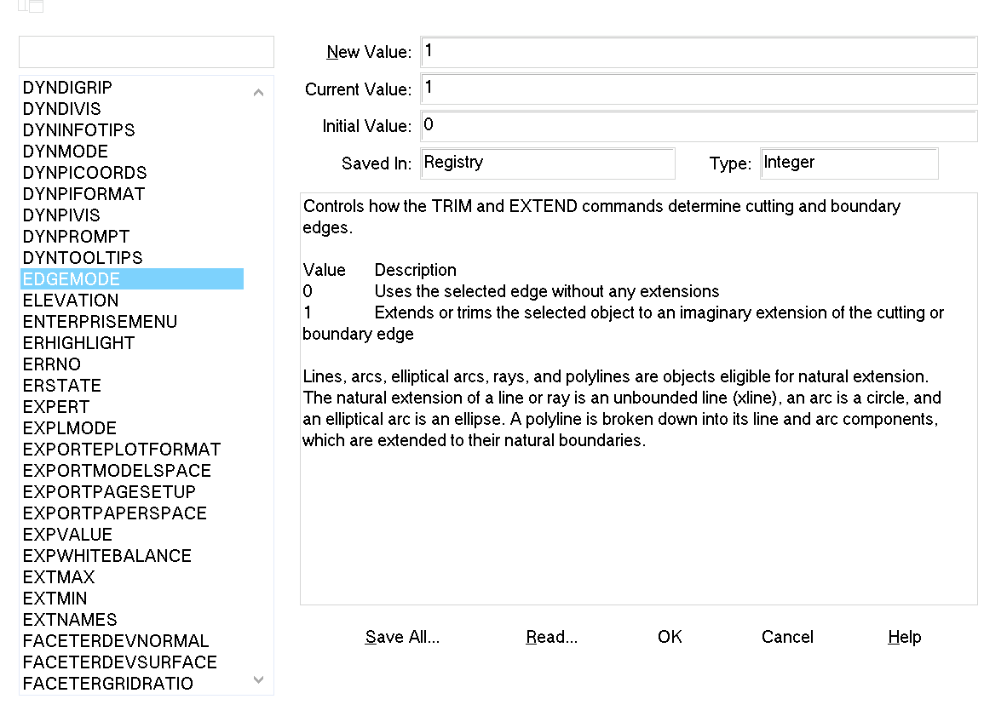Choose ERHIGHLIGHT from the variable list
The width and height of the screenshot is (1007, 722).
[x=78, y=343]
